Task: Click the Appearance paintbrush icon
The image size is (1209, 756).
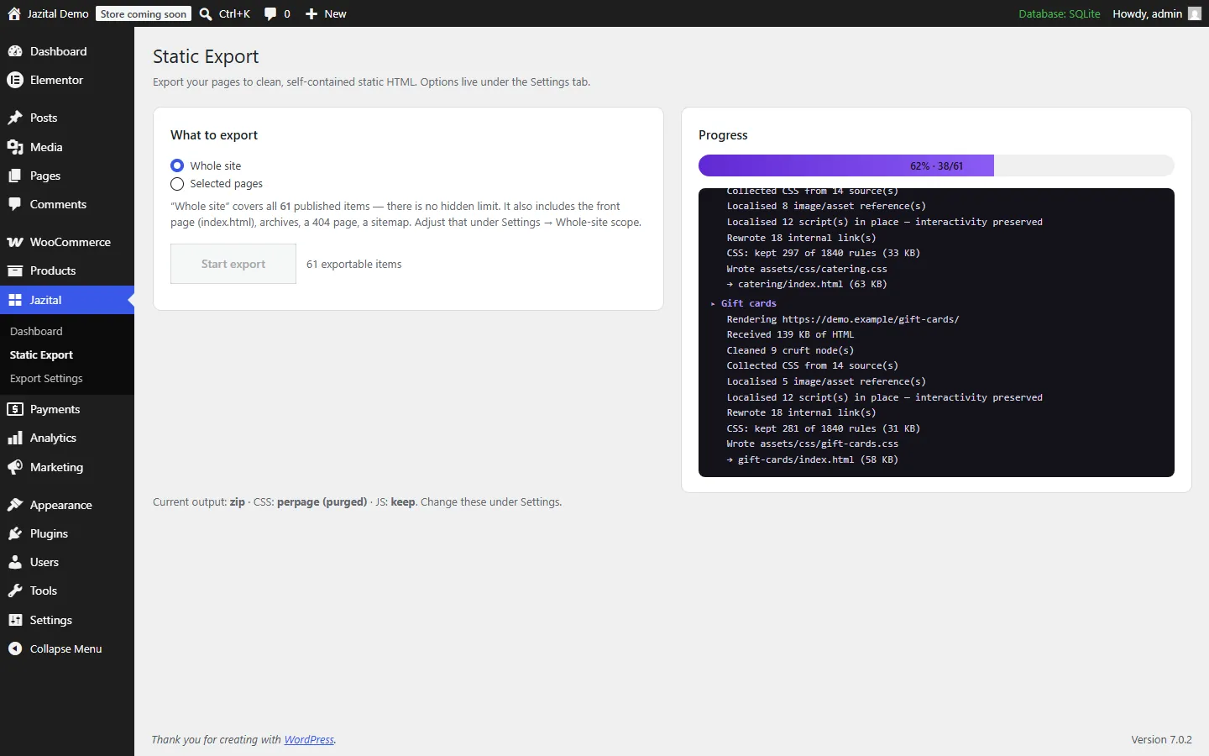Action: [x=15, y=505]
